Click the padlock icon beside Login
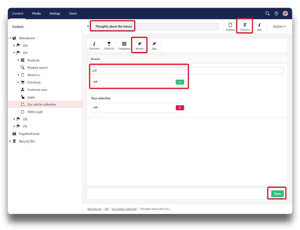Viewport: 300px width, 230px height. point(23,97)
